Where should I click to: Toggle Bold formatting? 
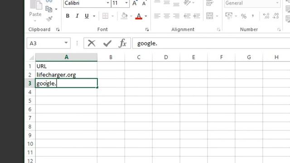pyautogui.click(x=68, y=16)
